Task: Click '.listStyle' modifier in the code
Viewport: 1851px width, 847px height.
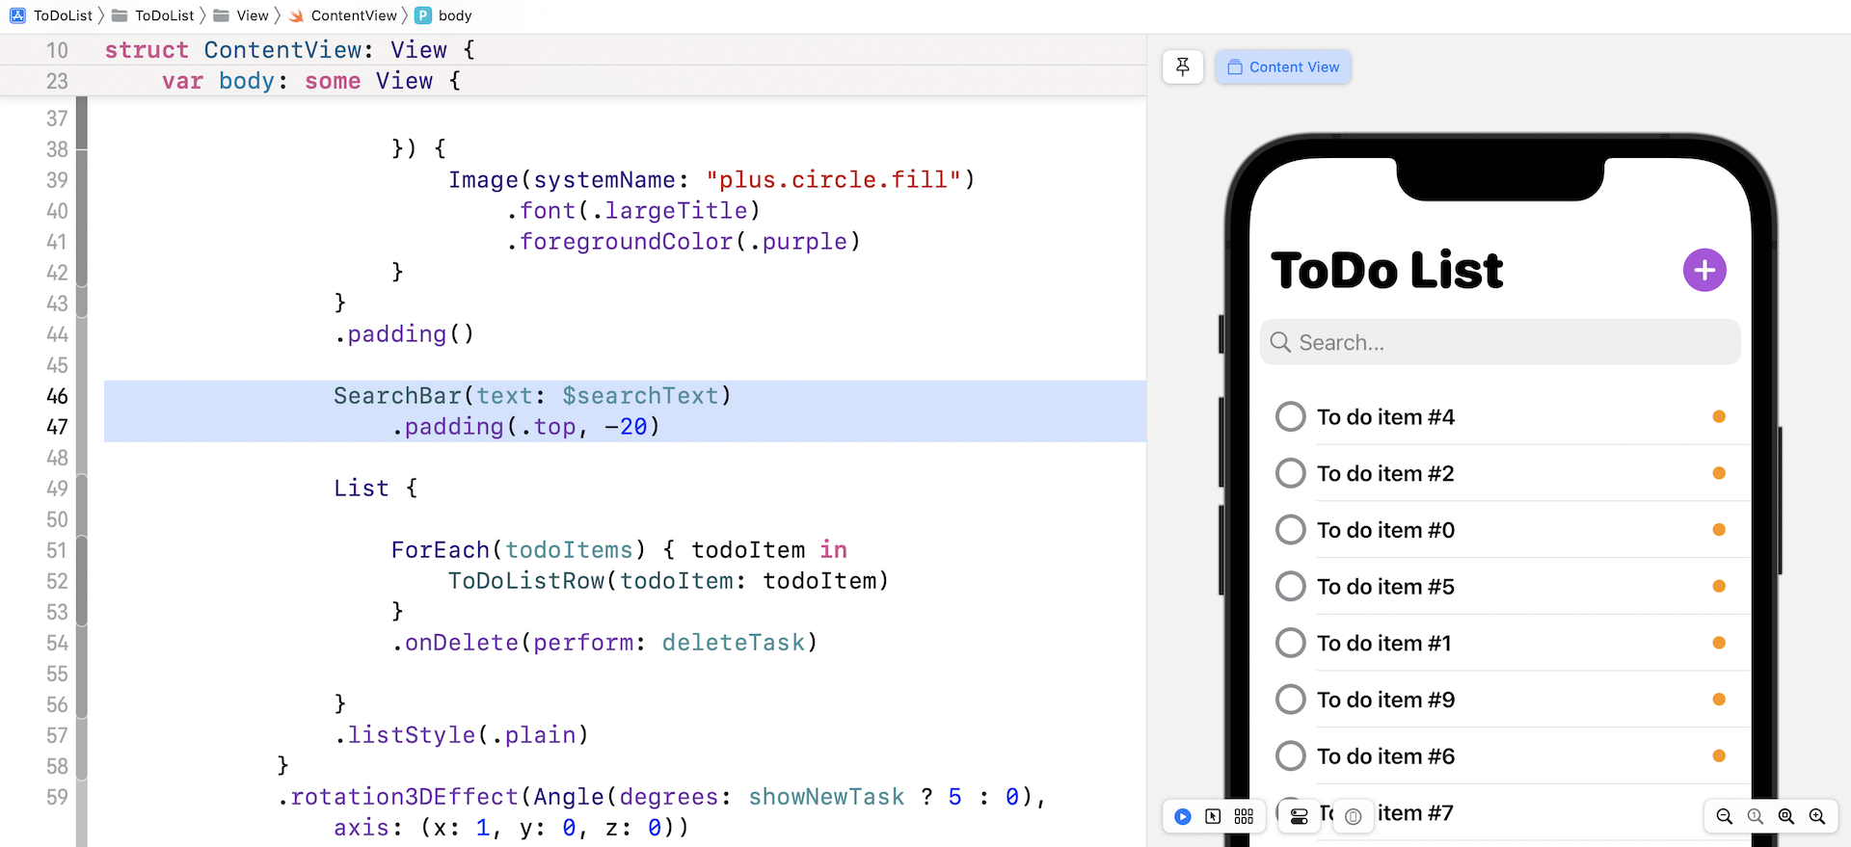Action: [405, 735]
